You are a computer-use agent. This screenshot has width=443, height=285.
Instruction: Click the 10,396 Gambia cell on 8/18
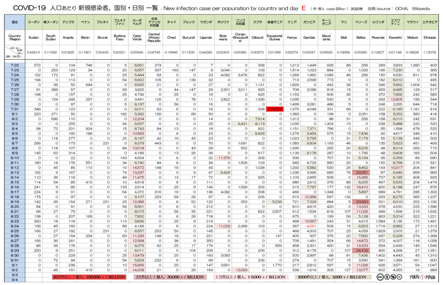309,197
